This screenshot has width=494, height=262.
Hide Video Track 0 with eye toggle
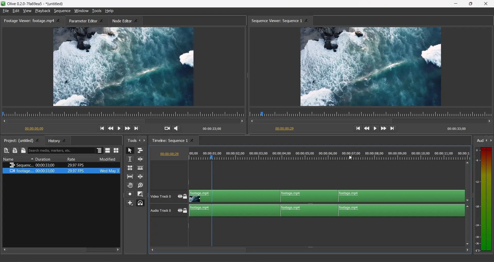[180, 197]
